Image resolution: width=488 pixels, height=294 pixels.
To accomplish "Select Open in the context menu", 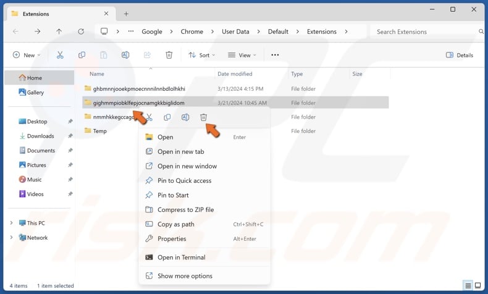I will [x=204, y=137].
